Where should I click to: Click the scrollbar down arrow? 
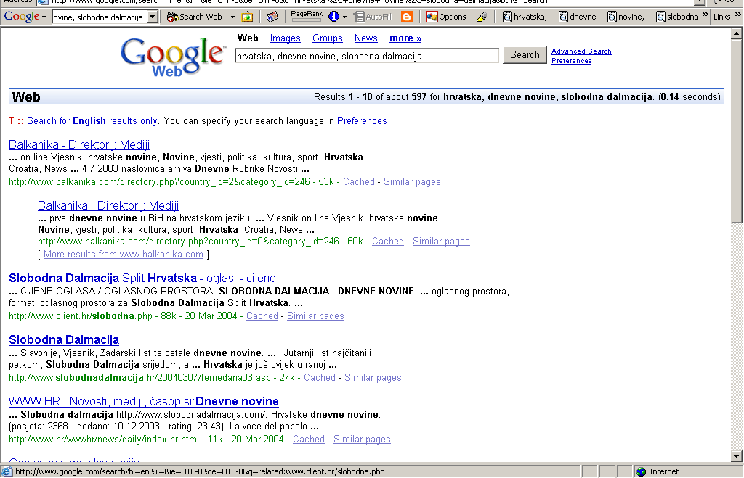(x=737, y=456)
